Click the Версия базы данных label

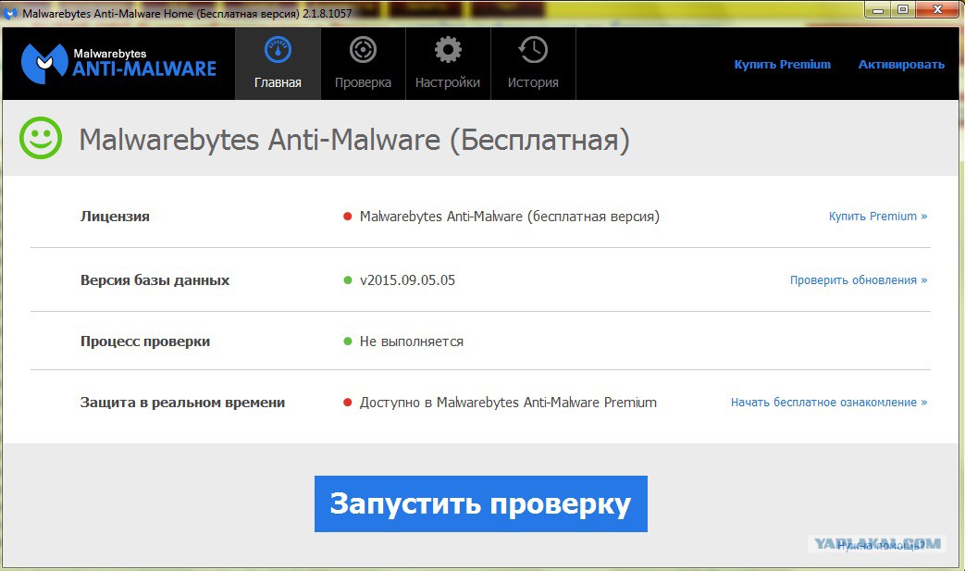(155, 280)
